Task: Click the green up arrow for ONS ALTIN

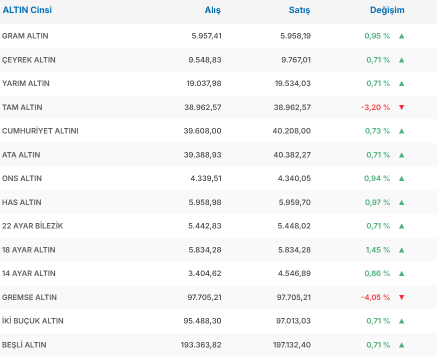Action: click(x=402, y=178)
